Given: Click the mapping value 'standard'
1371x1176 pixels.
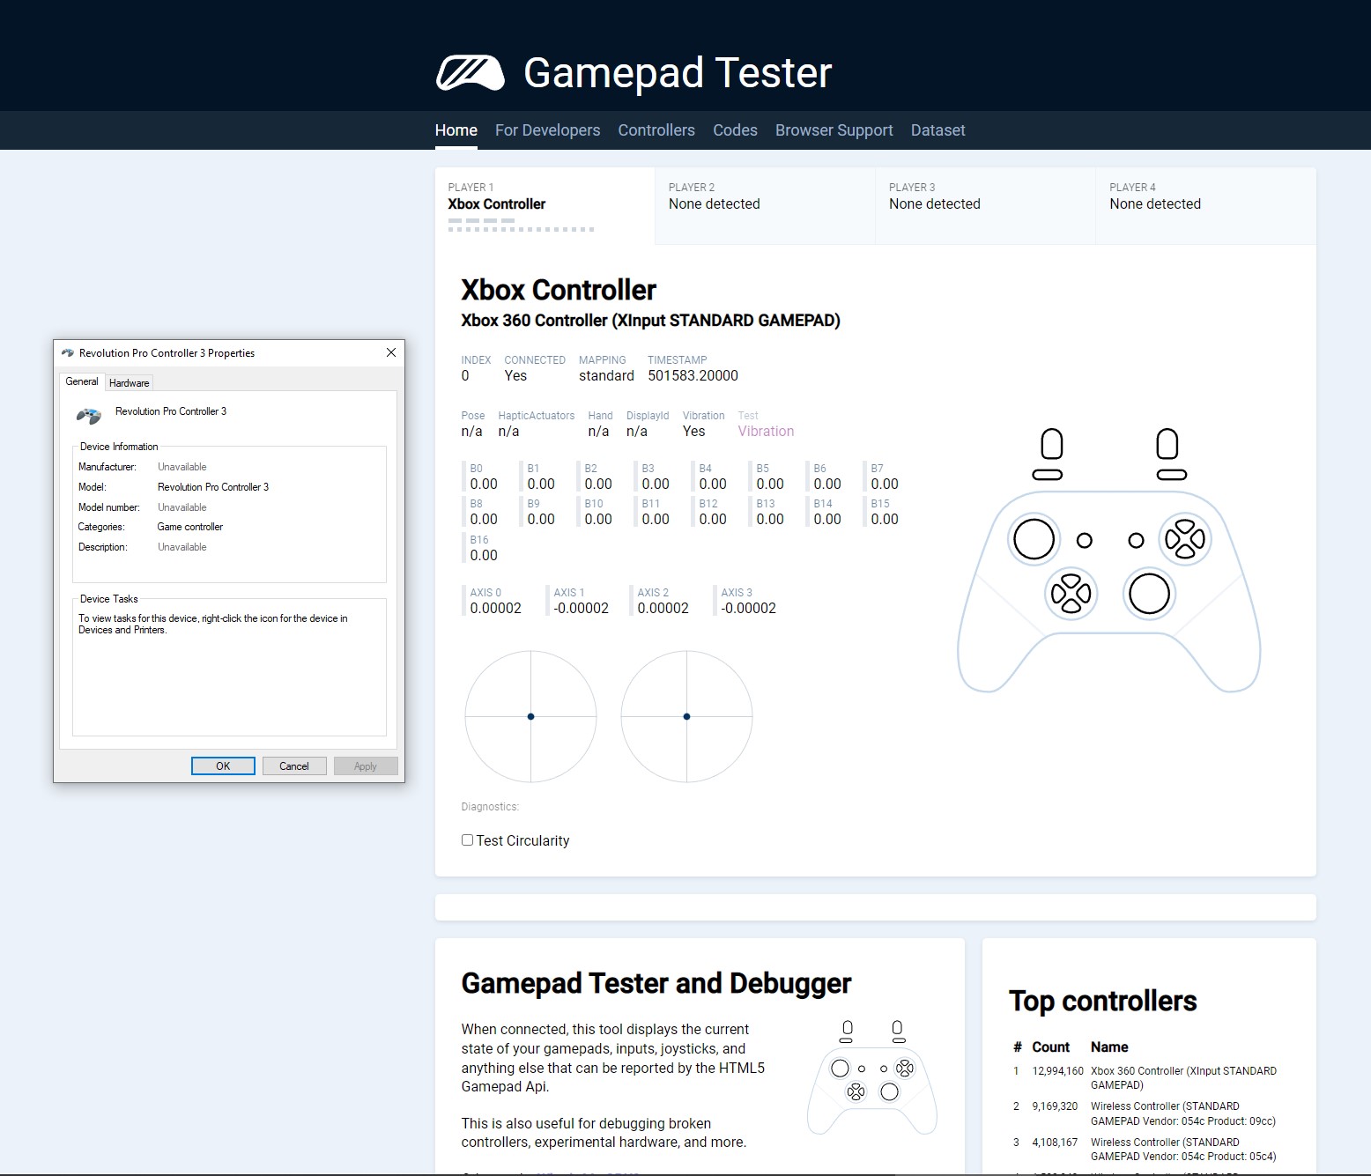Looking at the screenshot, I should pyautogui.click(x=606, y=376).
